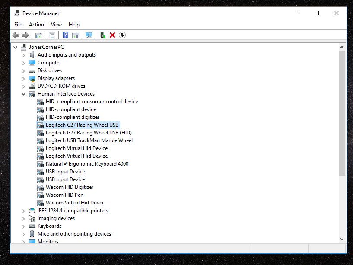The width and height of the screenshot is (353, 265).
Task: Click the Disable device down-arrow icon
Action: (x=122, y=35)
